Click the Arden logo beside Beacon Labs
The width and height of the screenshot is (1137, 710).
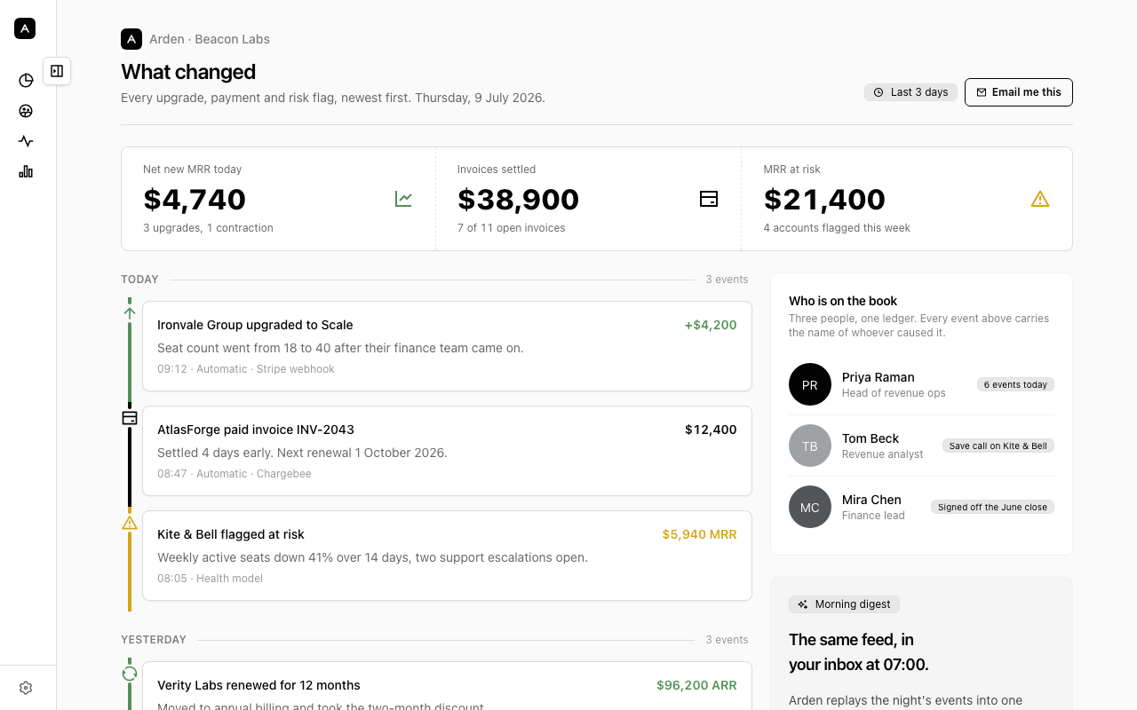point(131,39)
